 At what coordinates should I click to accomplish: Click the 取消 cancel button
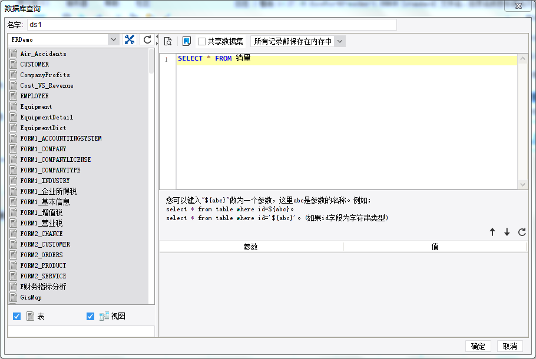point(509,346)
